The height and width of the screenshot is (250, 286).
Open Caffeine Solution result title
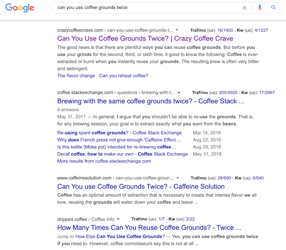[141, 187]
